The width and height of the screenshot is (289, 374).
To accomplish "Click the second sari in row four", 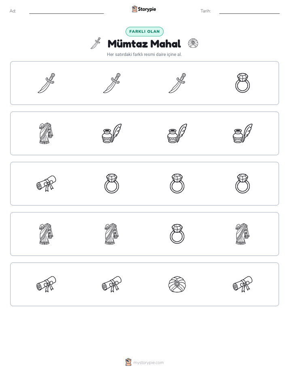I will tap(112, 234).
